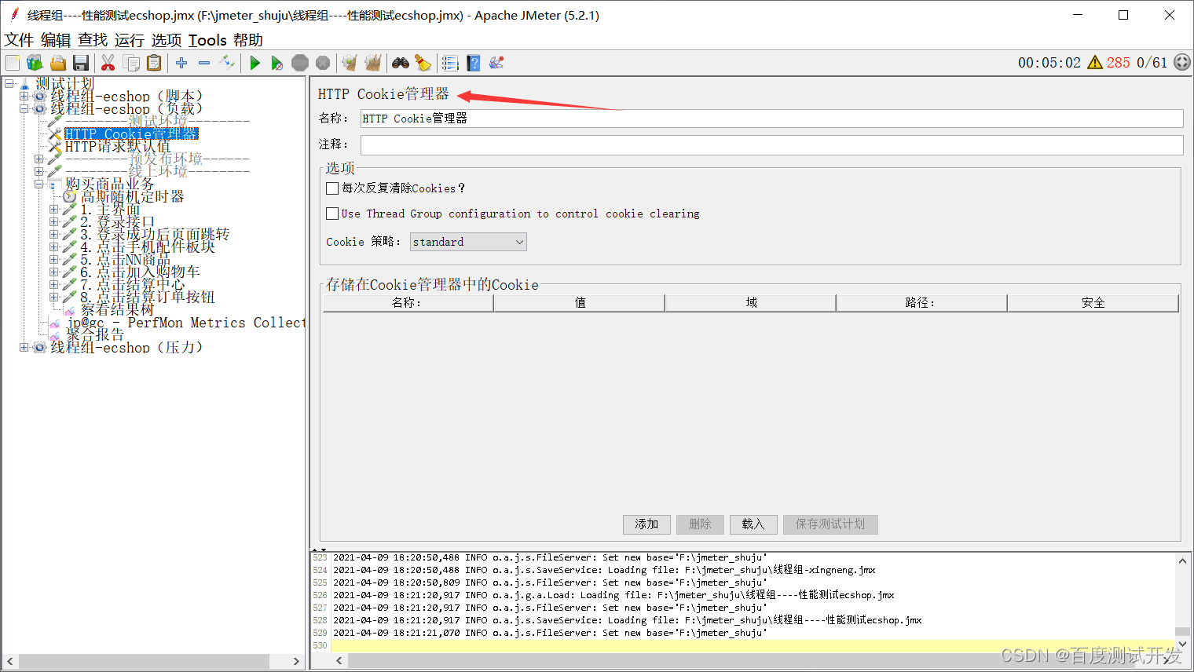The width and height of the screenshot is (1194, 672).
Task: Click log panel scroll up arrow
Action: (x=1182, y=561)
